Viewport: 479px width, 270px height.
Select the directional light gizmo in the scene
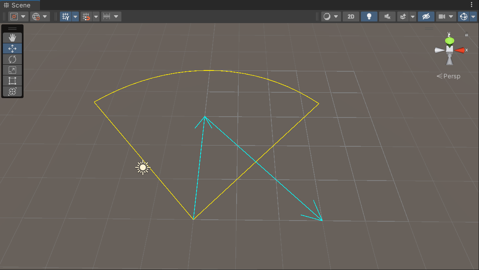[142, 167]
